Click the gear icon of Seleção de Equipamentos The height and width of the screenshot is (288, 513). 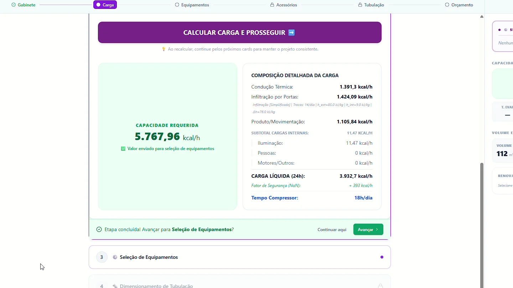[x=115, y=257]
